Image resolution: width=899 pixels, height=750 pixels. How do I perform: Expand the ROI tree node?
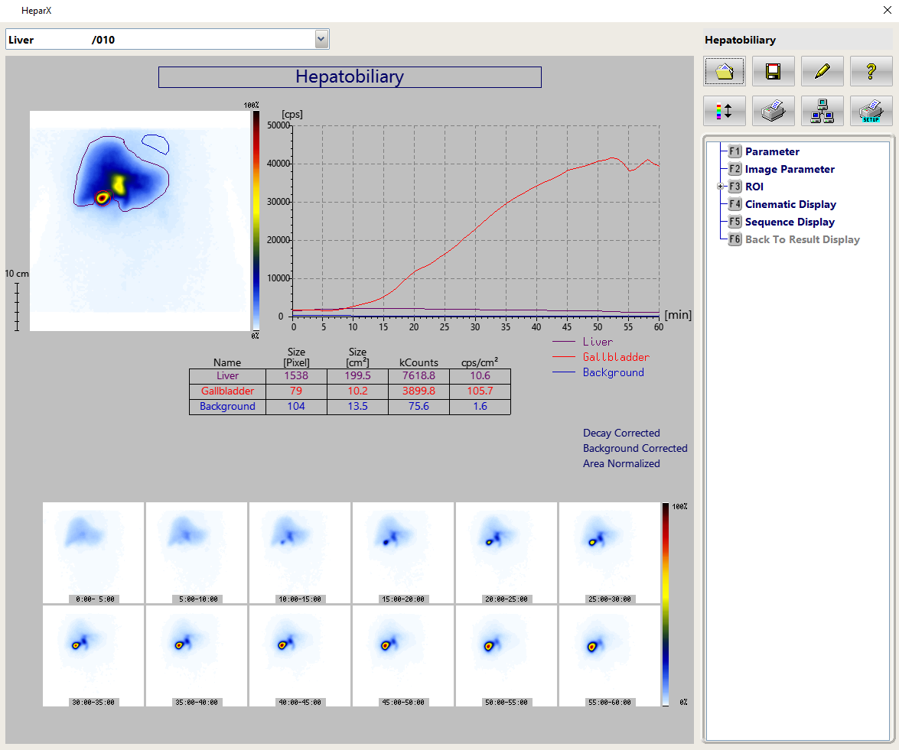[720, 187]
